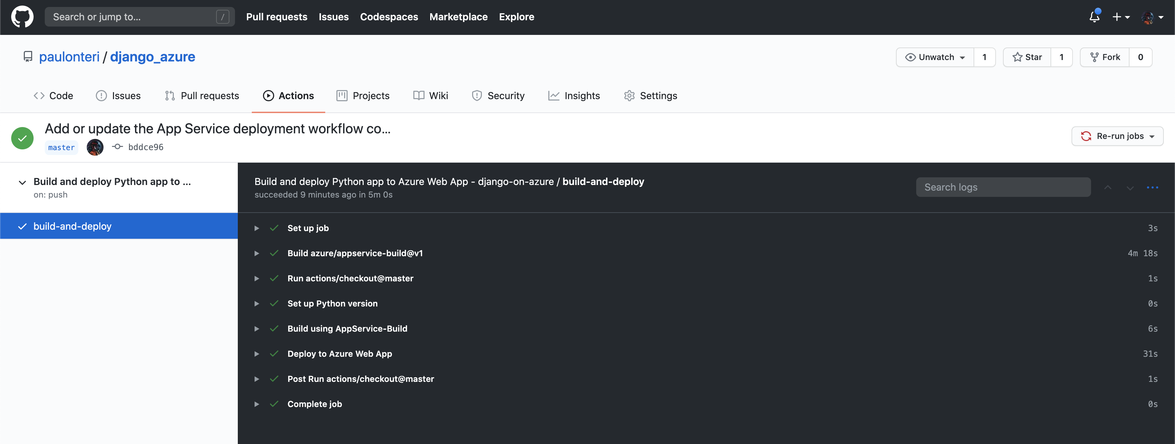The height and width of the screenshot is (444, 1175).
Task: Open the create new dropdown in the header
Action: pos(1121,17)
